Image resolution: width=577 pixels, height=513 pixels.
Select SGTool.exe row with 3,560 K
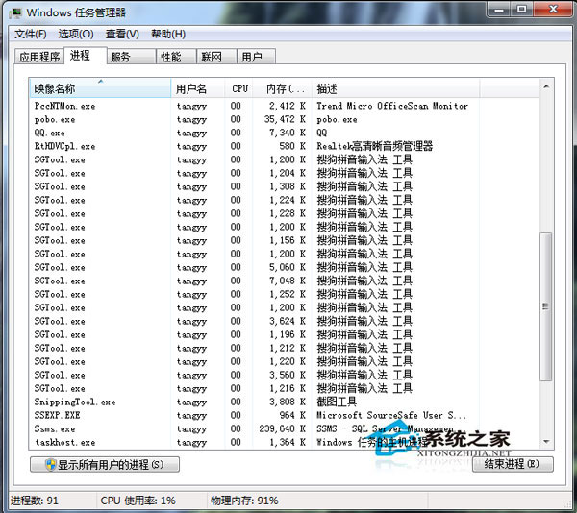[284, 375]
